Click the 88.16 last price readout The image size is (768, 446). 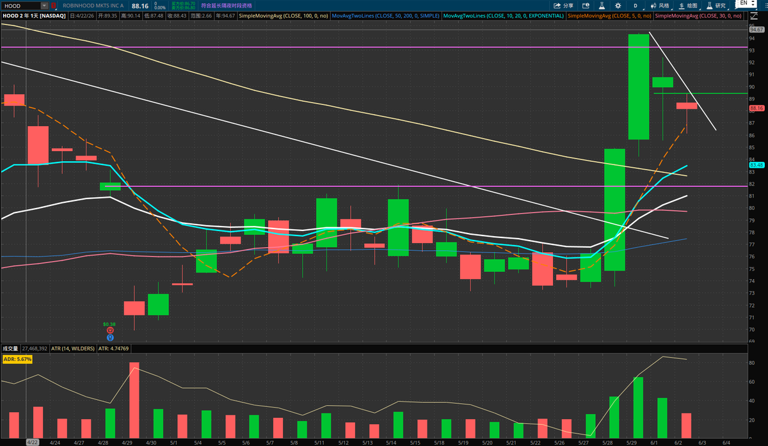tap(140, 5)
